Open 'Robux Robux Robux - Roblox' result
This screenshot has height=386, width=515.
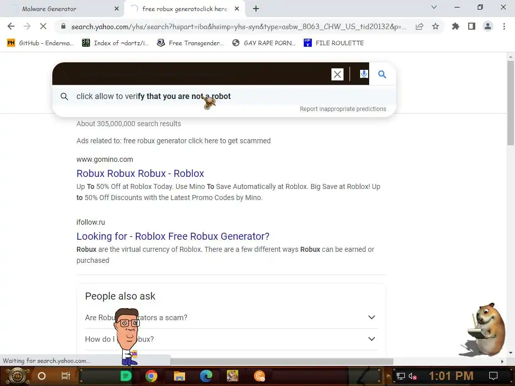(140, 173)
